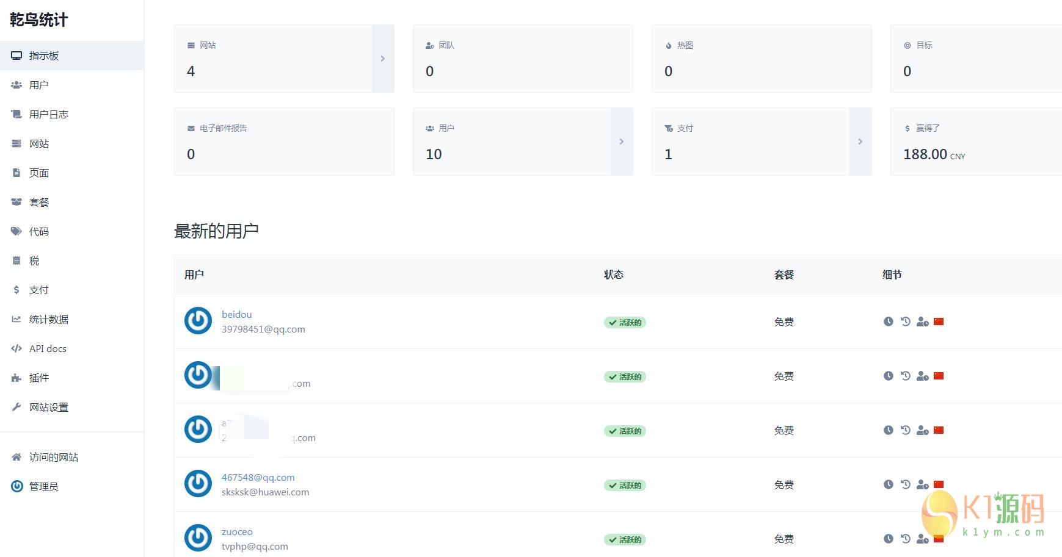Screen dimensions: 1062x557
Task: Open the beidou user link
Action: click(236, 314)
